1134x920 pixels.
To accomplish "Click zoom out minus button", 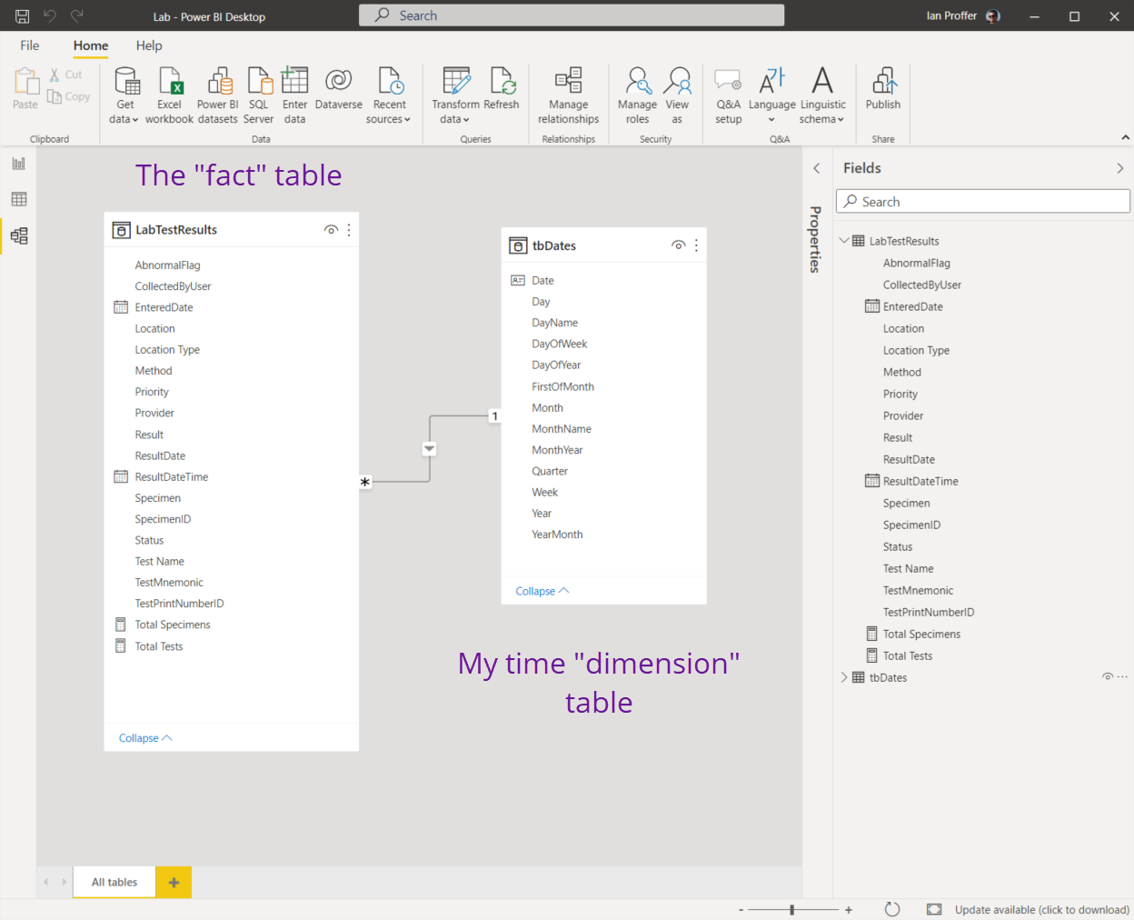I will [x=741, y=909].
